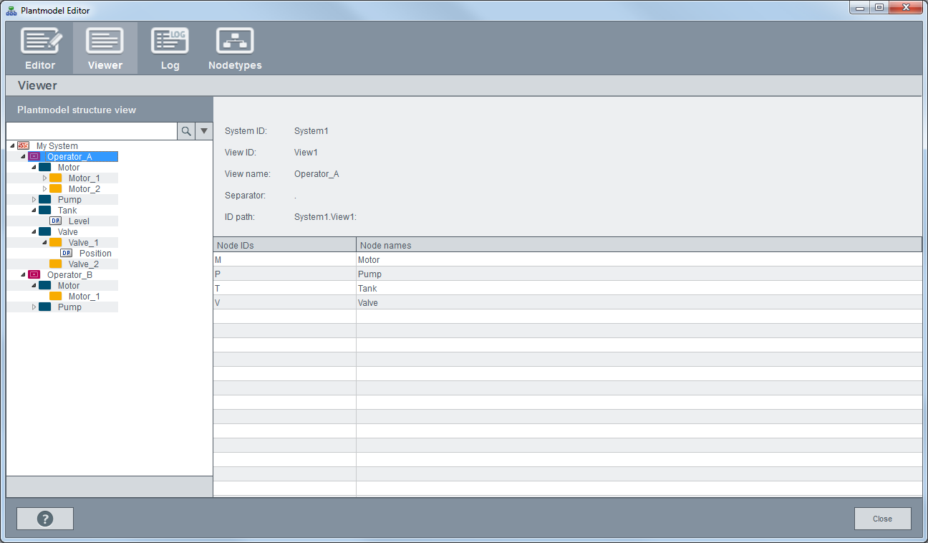Collapse the Operator_A tree branch
This screenshot has height=543, width=928.
[x=23, y=157]
